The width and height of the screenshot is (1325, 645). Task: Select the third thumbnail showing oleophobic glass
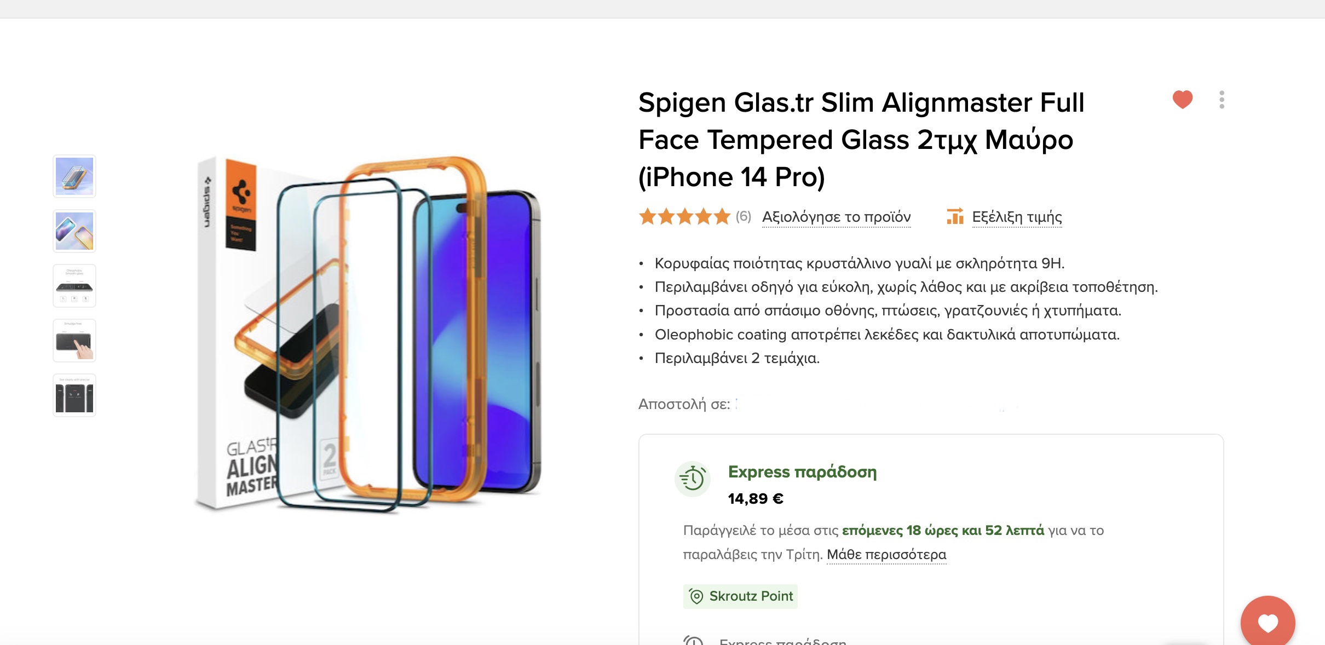click(74, 286)
